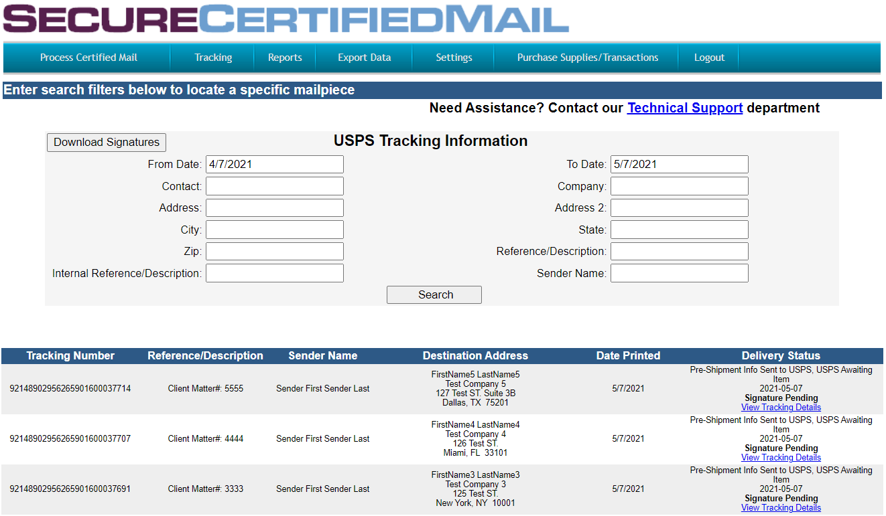
Task: Focus the Internal Reference/Description field
Action: coord(275,273)
